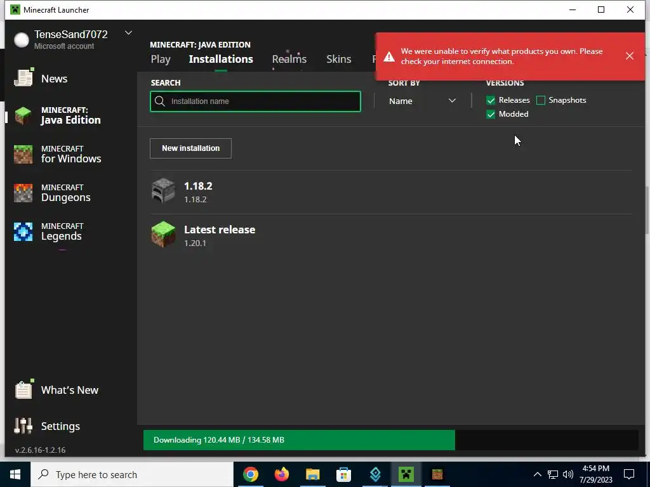Select the Installations tab
Viewport: 650px width, 487px height.
point(221,59)
